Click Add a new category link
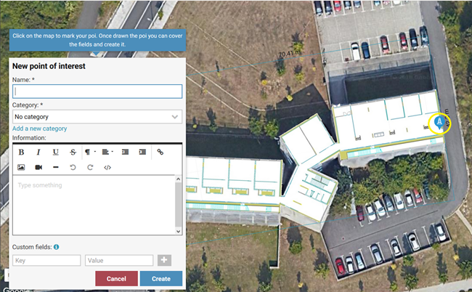 [39, 129]
